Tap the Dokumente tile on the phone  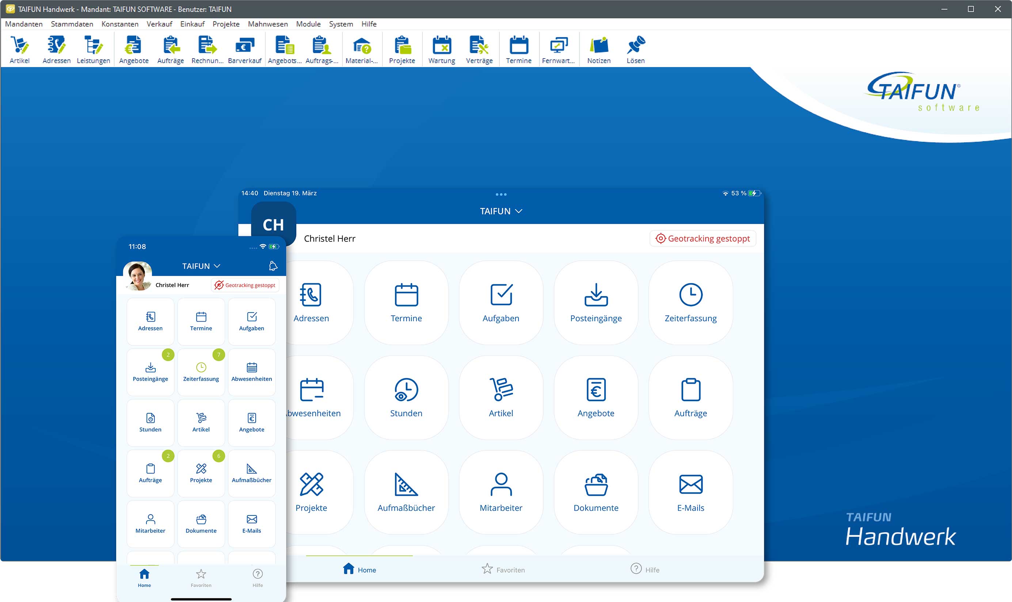click(201, 524)
